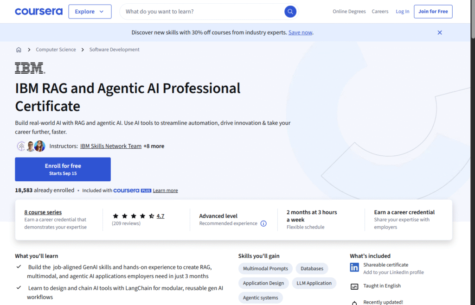Select the Agentic systems skill tag
This screenshot has height=305, width=475.
(261, 298)
